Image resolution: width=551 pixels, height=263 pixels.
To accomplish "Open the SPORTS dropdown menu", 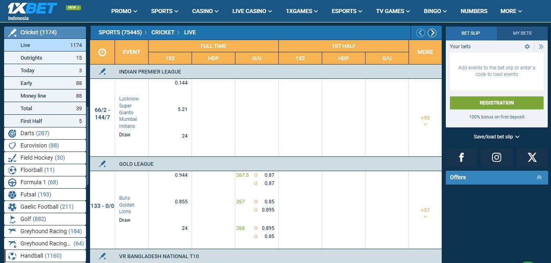I will (x=165, y=11).
